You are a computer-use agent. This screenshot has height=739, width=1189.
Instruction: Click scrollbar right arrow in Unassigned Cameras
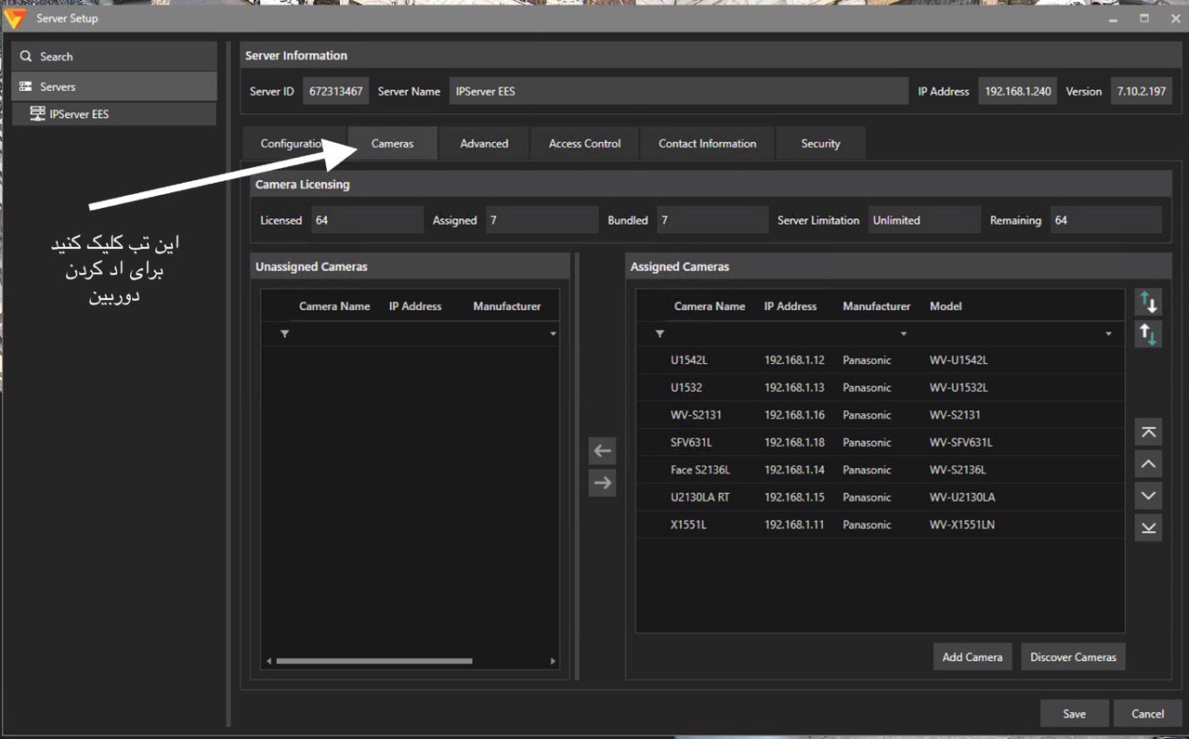(x=553, y=661)
